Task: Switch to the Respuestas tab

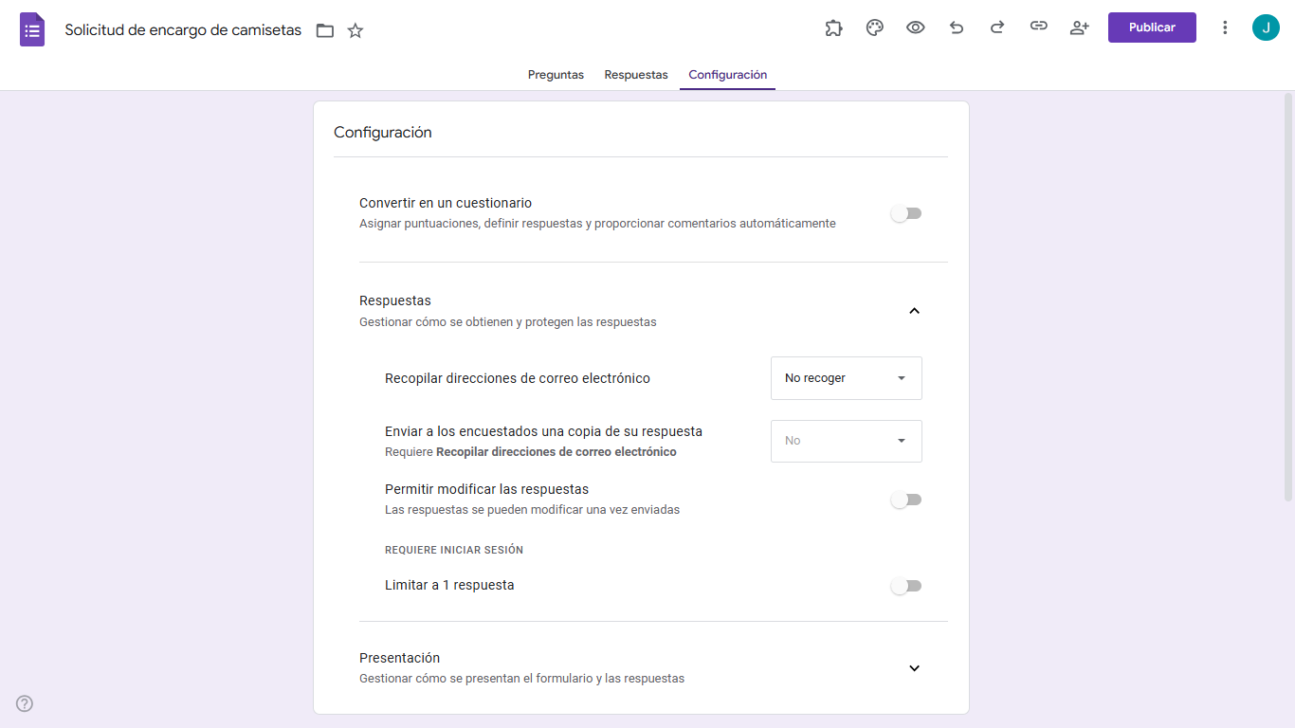Action: pos(635,74)
